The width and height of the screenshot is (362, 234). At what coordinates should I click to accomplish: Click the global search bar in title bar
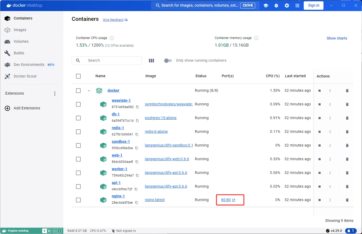click(x=205, y=5)
